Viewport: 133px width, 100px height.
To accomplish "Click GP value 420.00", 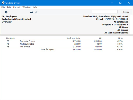I will coord(99,47).
